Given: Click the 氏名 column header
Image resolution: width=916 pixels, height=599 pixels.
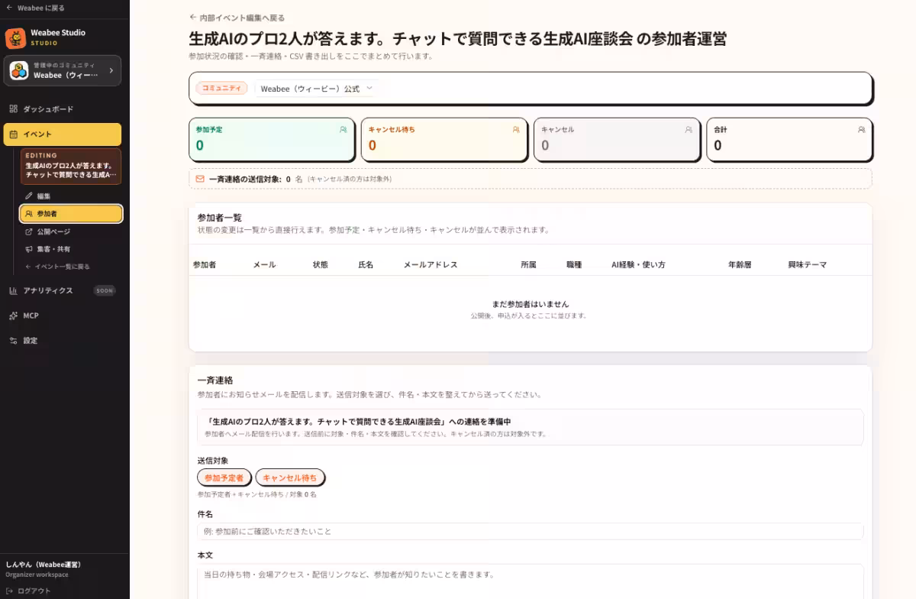Looking at the screenshot, I should click(x=366, y=264).
